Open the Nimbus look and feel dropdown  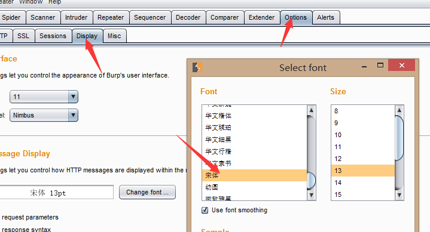pyautogui.click(x=44, y=115)
